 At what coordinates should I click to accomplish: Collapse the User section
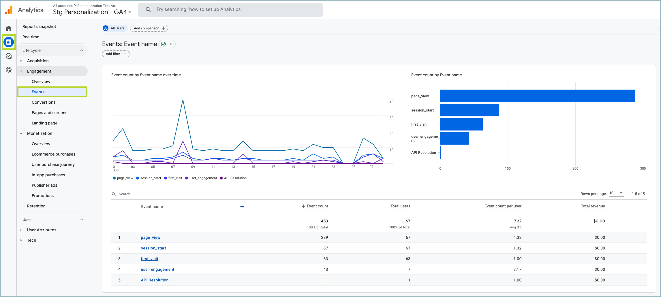pos(82,220)
